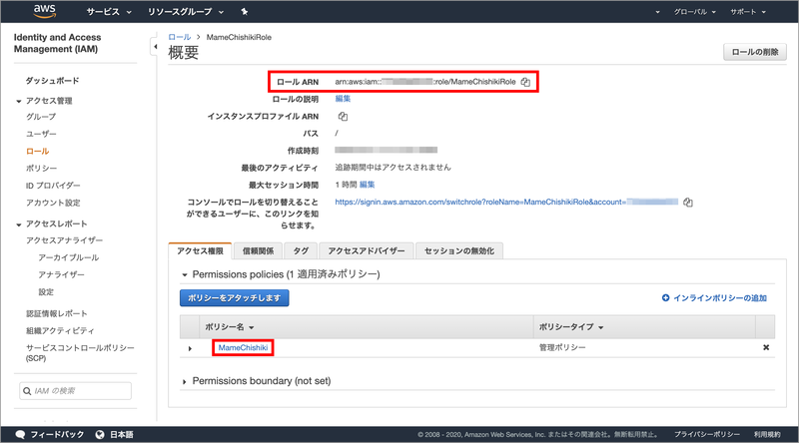Click the pin shortcut icon in the top bar

pyautogui.click(x=245, y=12)
